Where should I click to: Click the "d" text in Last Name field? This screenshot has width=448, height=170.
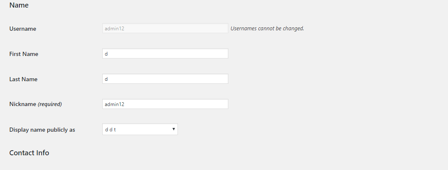[x=107, y=79]
